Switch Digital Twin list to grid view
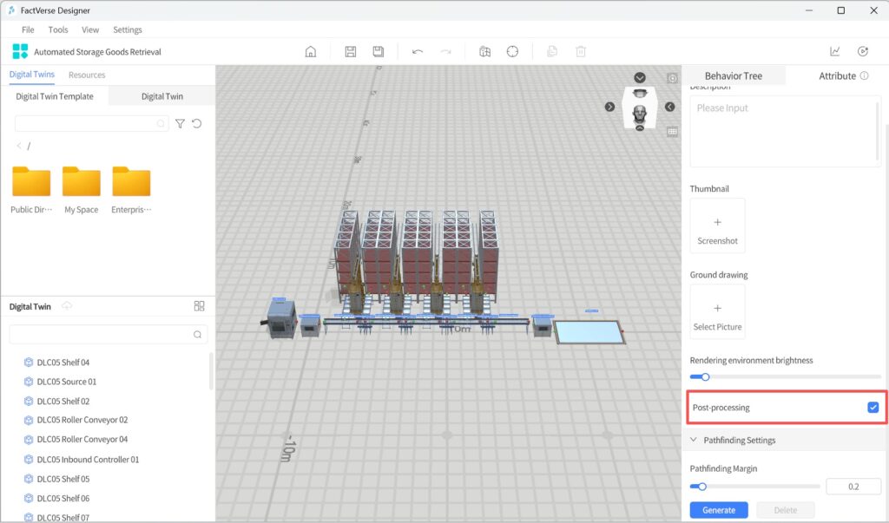The width and height of the screenshot is (889, 523). pos(199,306)
